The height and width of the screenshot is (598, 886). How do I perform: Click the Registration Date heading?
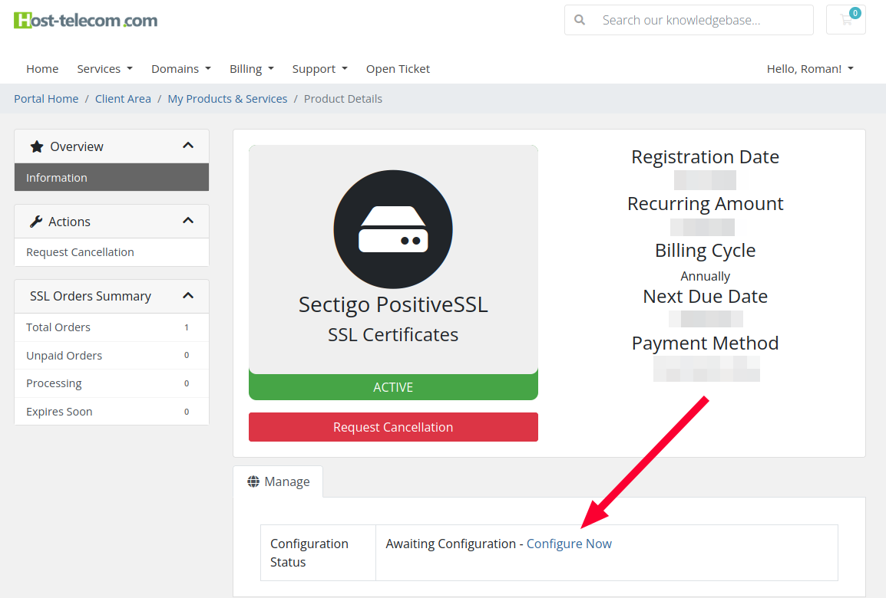point(705,156)
